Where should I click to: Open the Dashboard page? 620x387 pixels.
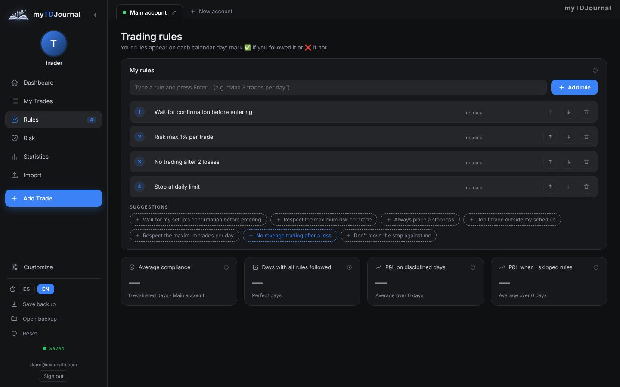[x=53, y=83]
